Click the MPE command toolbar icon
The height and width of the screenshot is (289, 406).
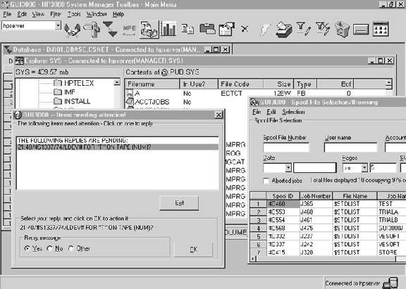pyautogui.click(x=129, y=30)
